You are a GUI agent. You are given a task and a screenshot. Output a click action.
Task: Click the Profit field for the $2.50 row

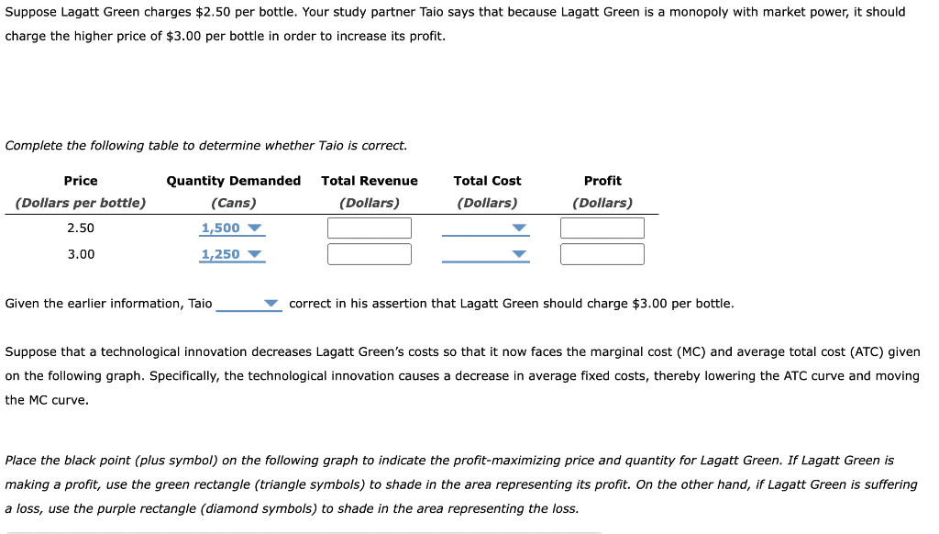[602, 228]
